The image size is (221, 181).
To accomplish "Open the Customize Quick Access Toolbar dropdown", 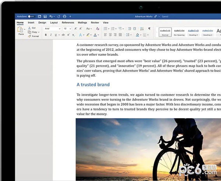I will point(70,17).
